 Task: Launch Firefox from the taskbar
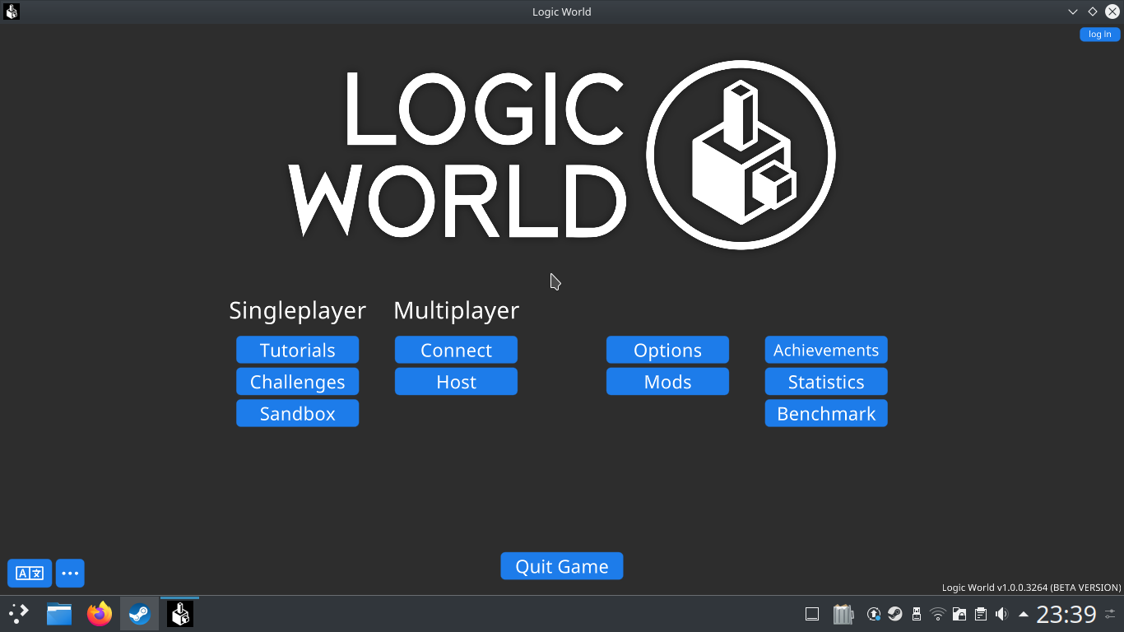point(100,614)
